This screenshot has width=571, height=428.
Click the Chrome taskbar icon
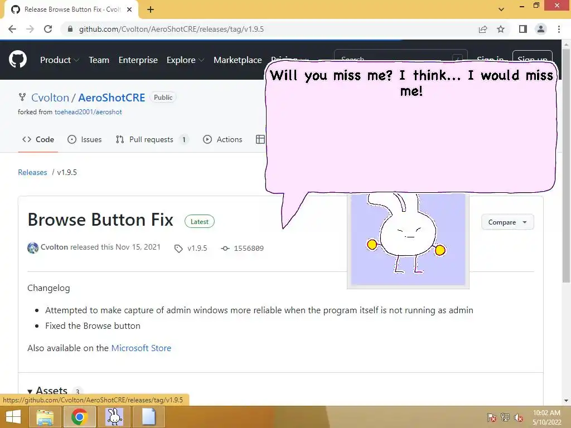(79, 417)
